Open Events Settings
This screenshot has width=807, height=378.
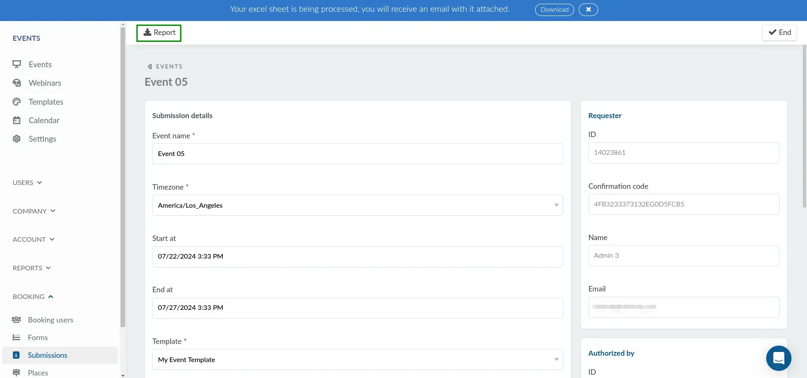42,139
